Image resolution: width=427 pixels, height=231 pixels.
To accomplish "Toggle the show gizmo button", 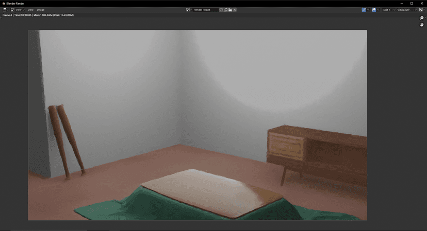I will [364, 10].
